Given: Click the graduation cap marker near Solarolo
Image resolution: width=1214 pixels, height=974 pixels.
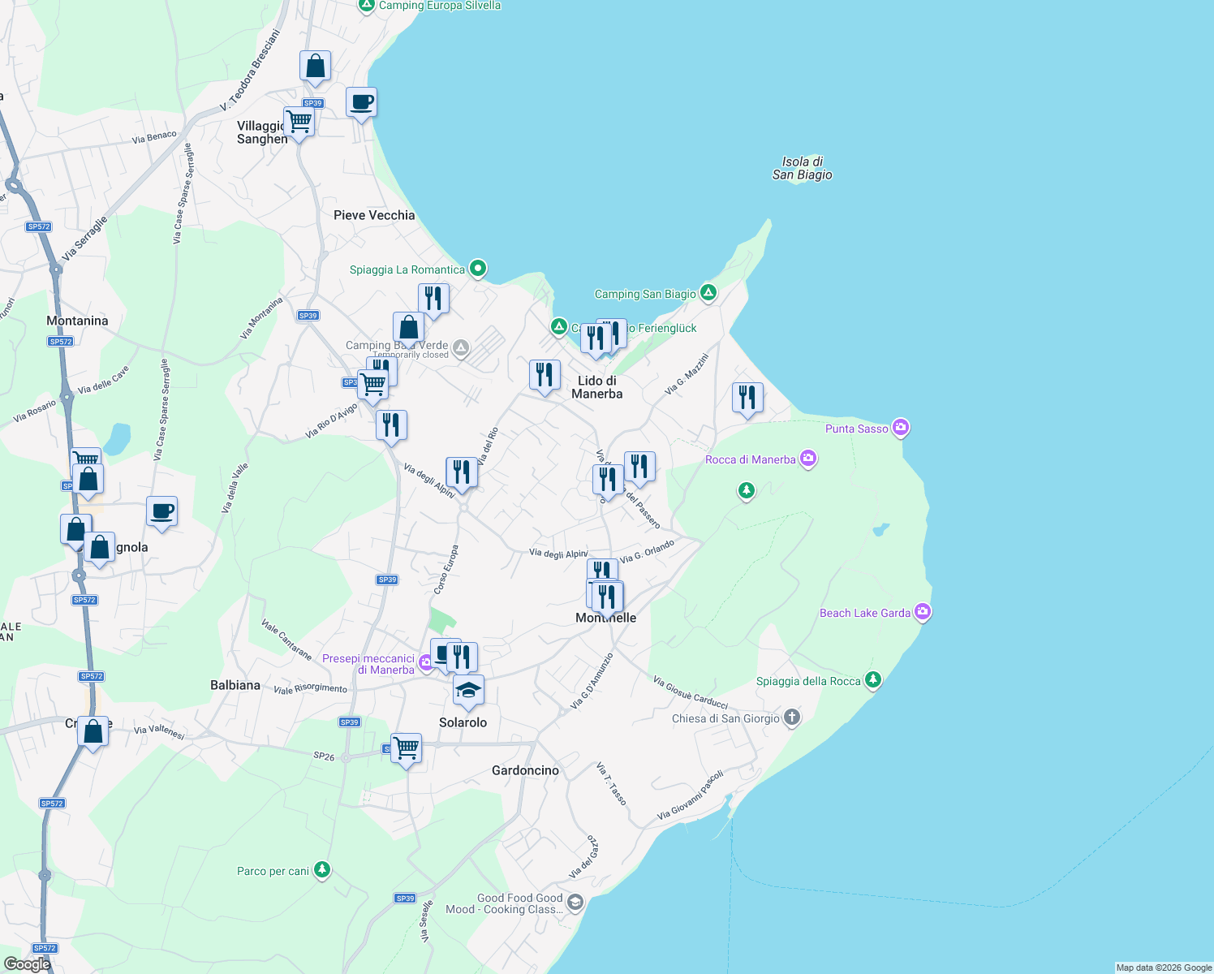Looking at the screenshot, I should [x=467, y=689].
